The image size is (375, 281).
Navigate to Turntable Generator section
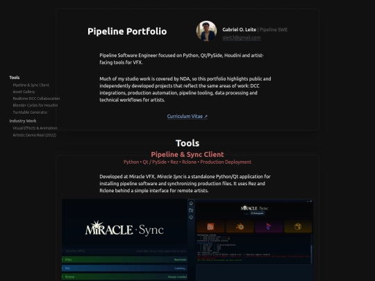point(30,112)
